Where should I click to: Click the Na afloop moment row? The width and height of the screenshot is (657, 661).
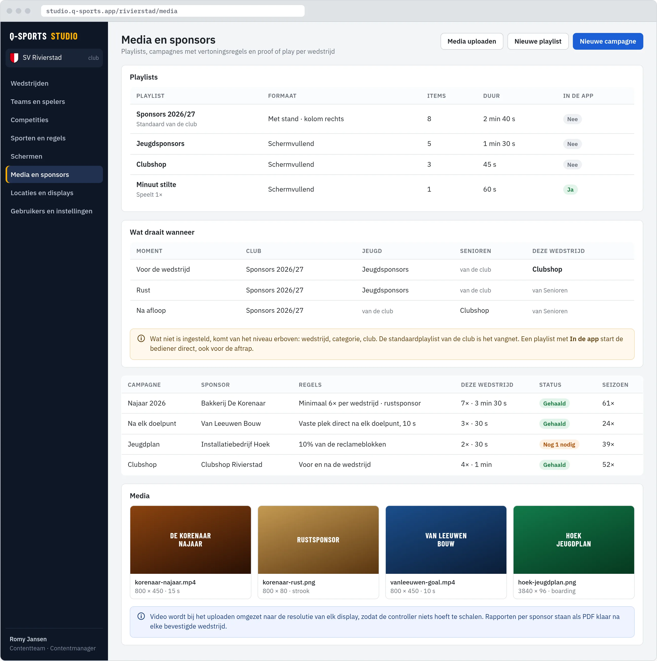382,311
